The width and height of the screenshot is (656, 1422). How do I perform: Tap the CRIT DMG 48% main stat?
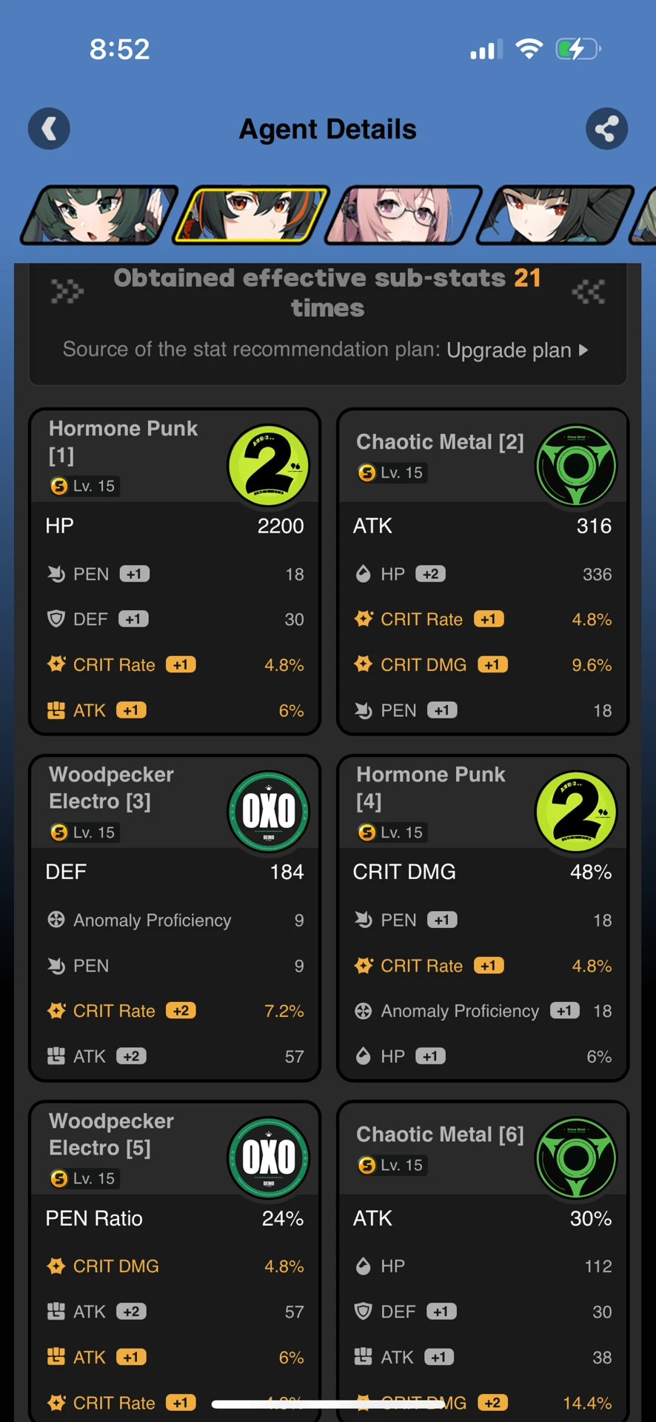pos(482,872)
